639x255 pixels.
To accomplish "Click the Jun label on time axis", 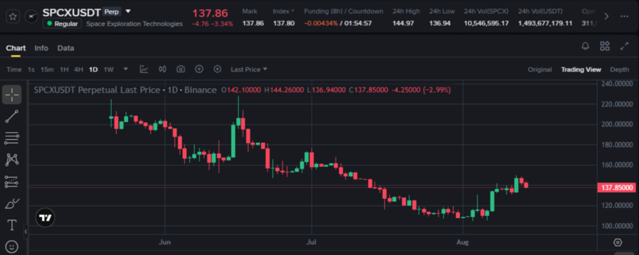I will coord(165,242).
